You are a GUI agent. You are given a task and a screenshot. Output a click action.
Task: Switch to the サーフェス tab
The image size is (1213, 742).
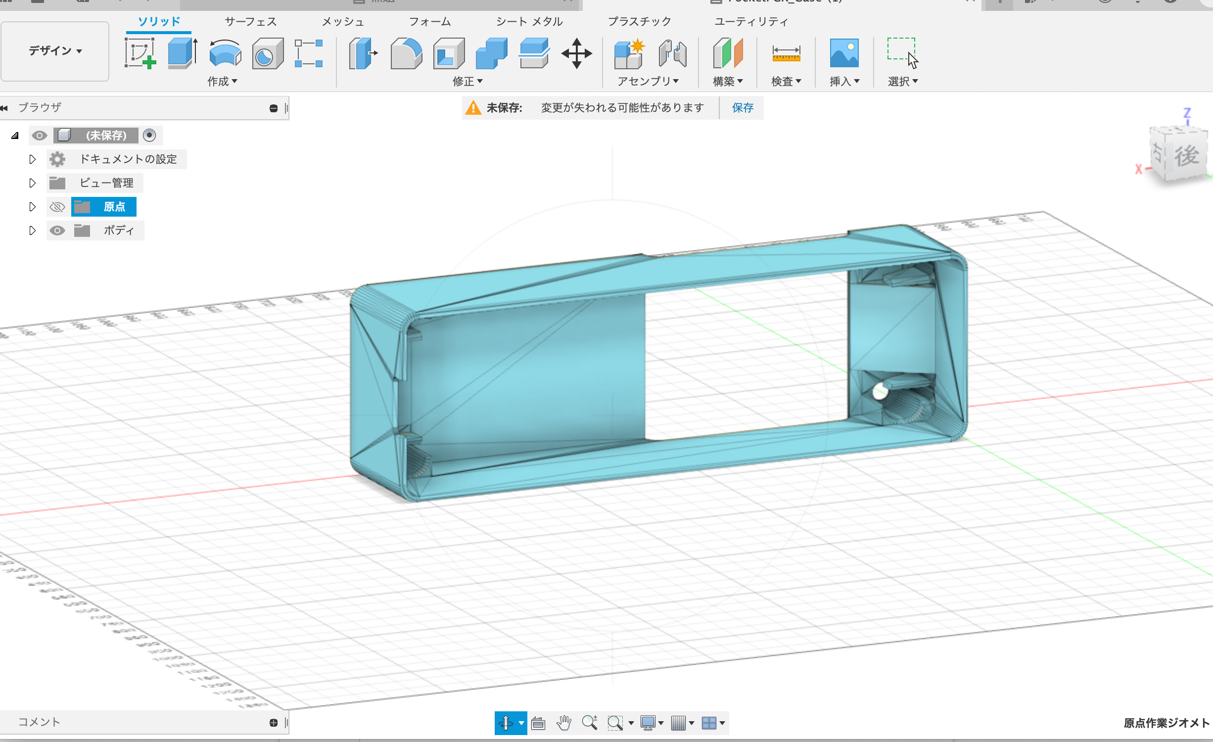point(251,22)
